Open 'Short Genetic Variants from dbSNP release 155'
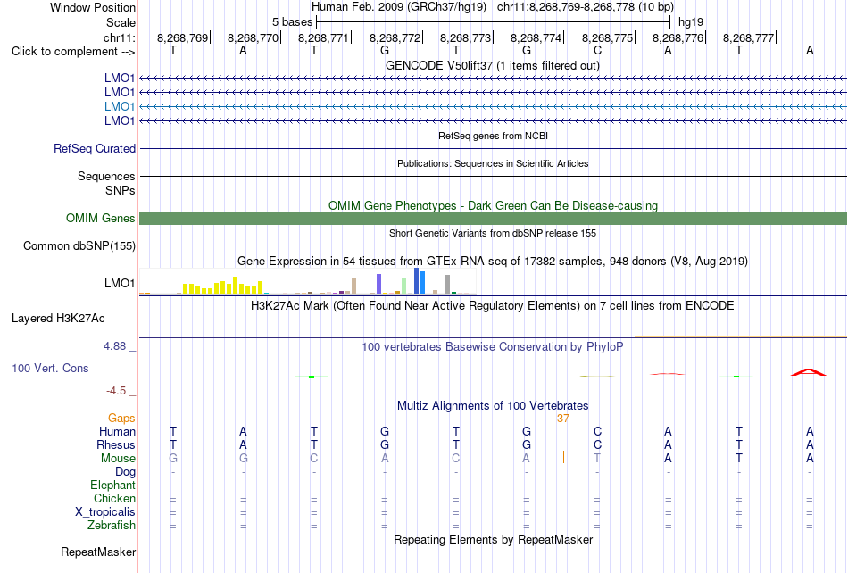This screenshot has width=848, height=573. 493,233
